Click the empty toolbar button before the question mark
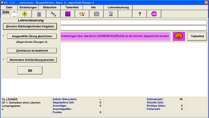209x118 pixels. pyautogui.click(x=125, y=14)
